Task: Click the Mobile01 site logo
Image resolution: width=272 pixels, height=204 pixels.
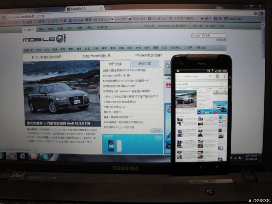Action: point(44,39)
